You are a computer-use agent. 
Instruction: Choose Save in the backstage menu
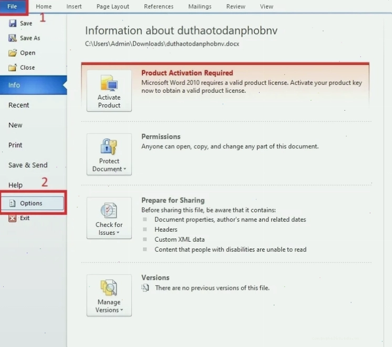(26, 23)
